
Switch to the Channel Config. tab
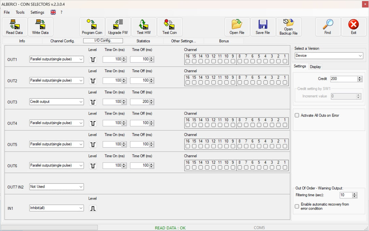[63, 41]
